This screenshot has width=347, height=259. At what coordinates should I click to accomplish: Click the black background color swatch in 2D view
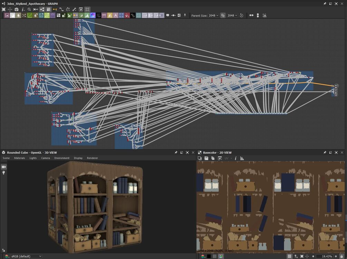[209, 256]
